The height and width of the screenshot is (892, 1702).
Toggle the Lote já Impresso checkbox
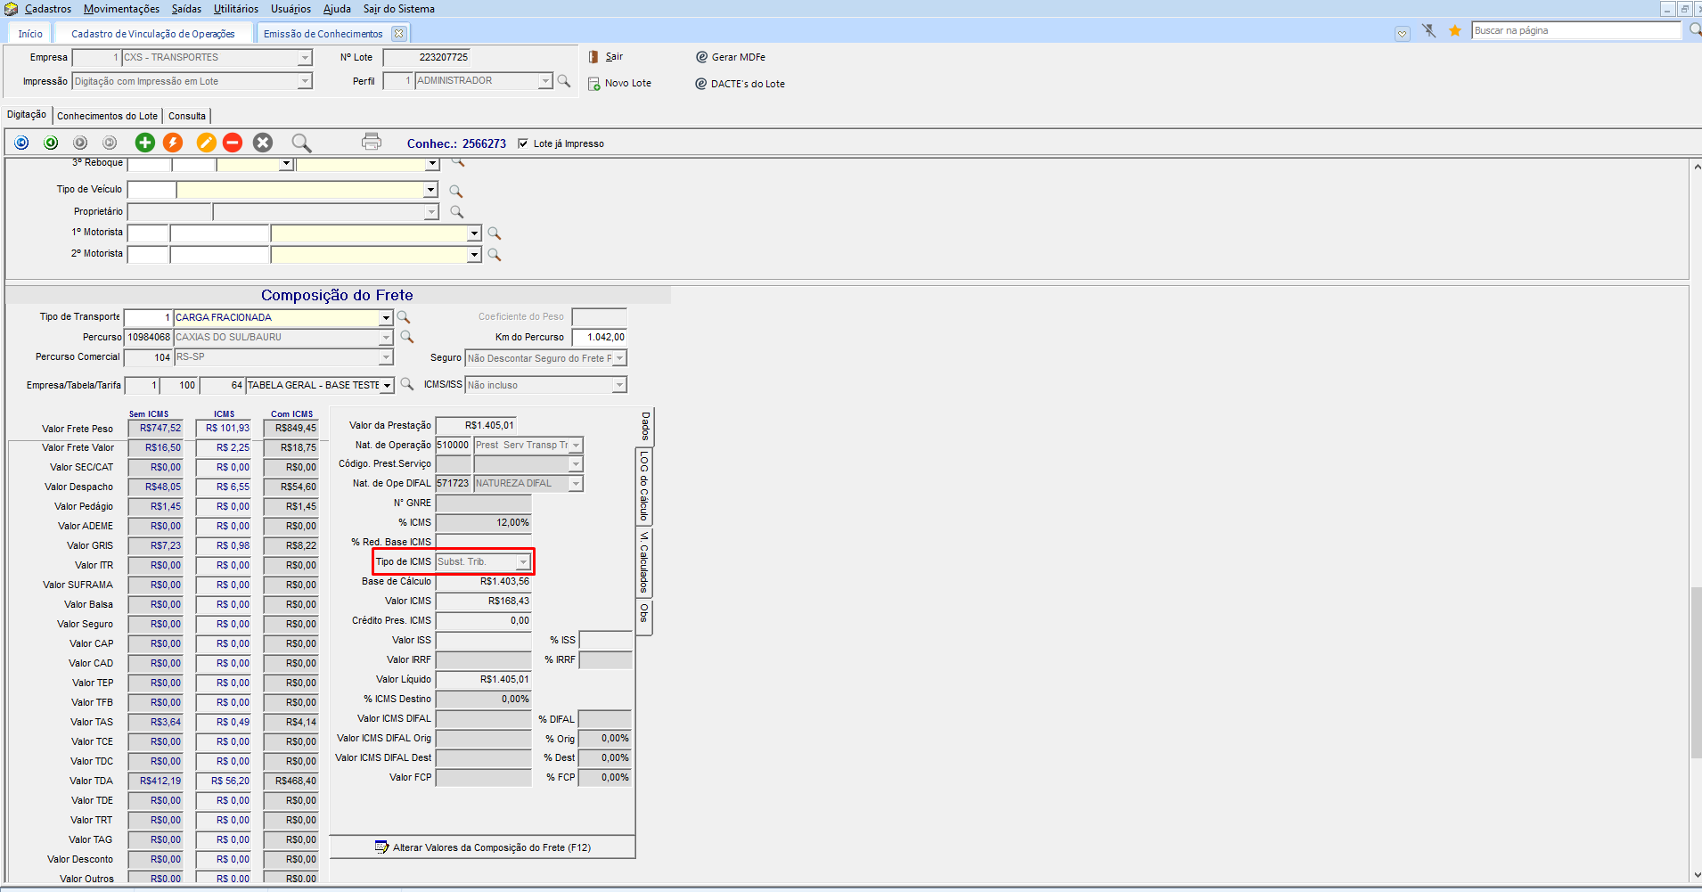523,143
